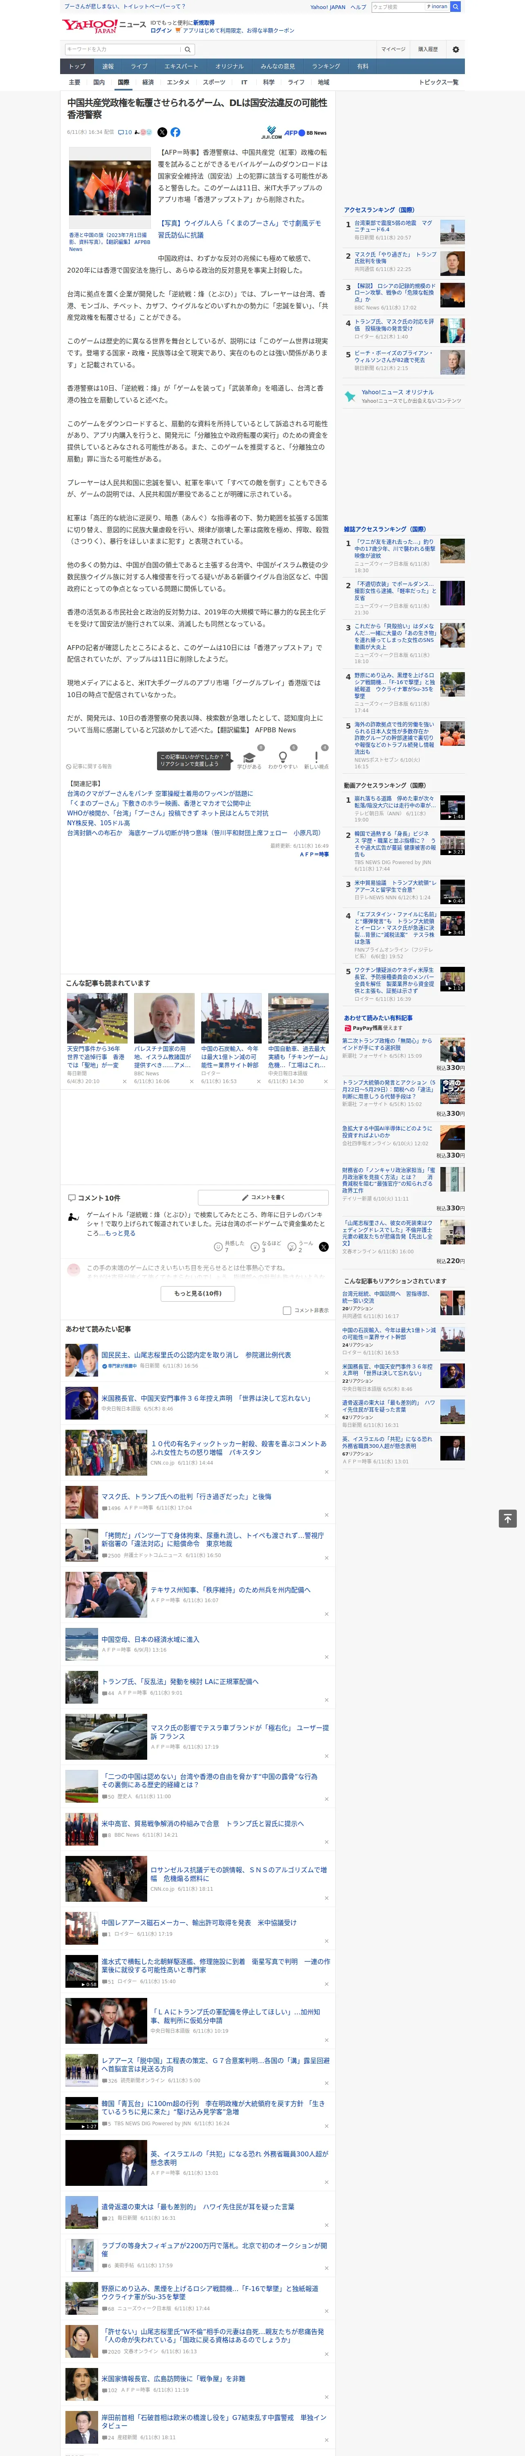
Task: Open マイページ link
Action: pos(393,50)
